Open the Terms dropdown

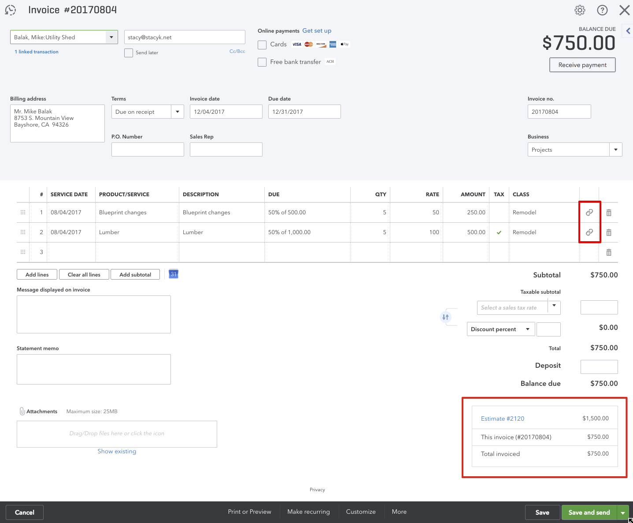(177, 112)
